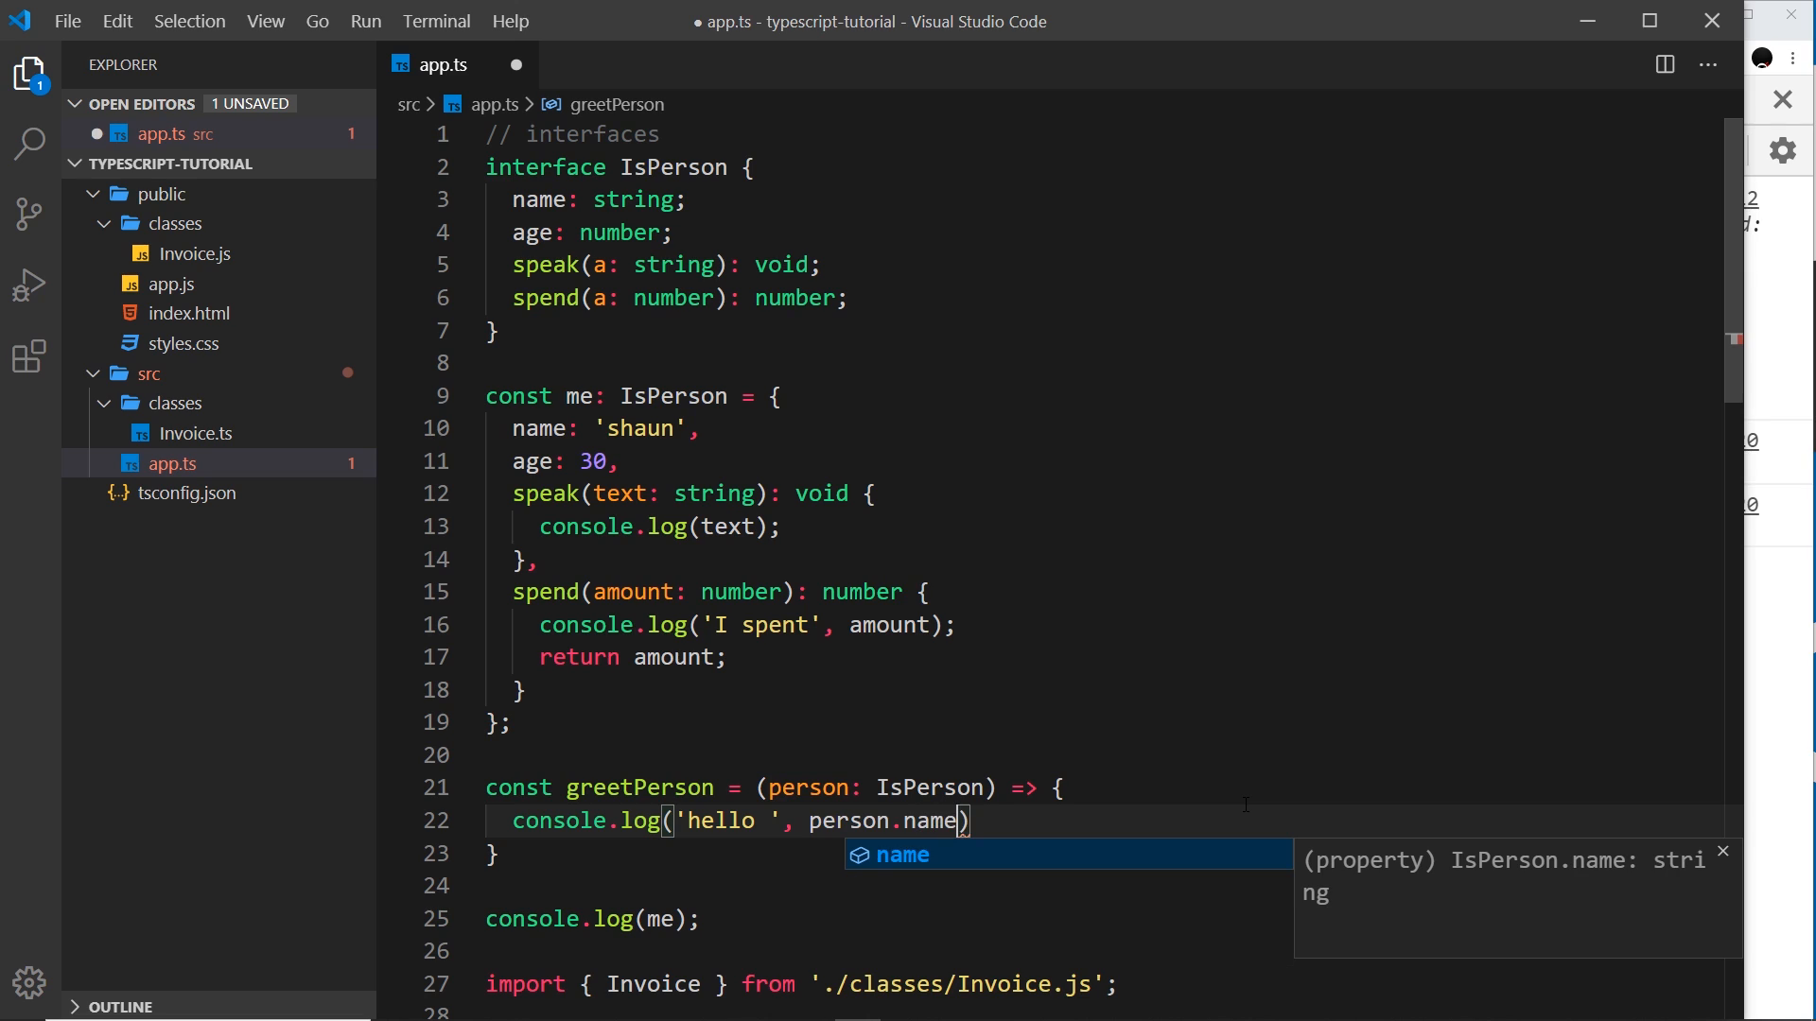This screenshot has height=1021, width=1816.
Task: Open the Extensions view
Action: (30, 356)
